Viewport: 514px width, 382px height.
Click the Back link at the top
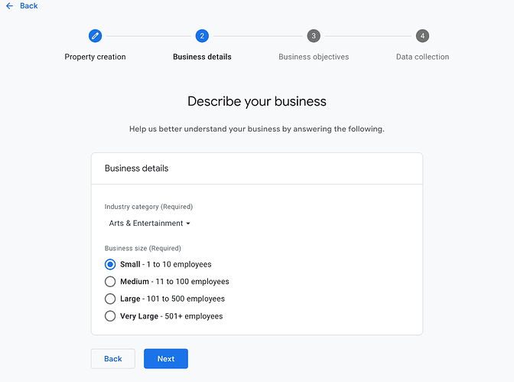(29, 6)
